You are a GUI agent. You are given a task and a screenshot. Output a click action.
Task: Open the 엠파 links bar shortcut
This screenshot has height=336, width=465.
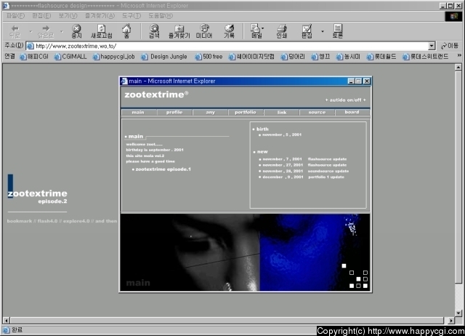[320, 57]
